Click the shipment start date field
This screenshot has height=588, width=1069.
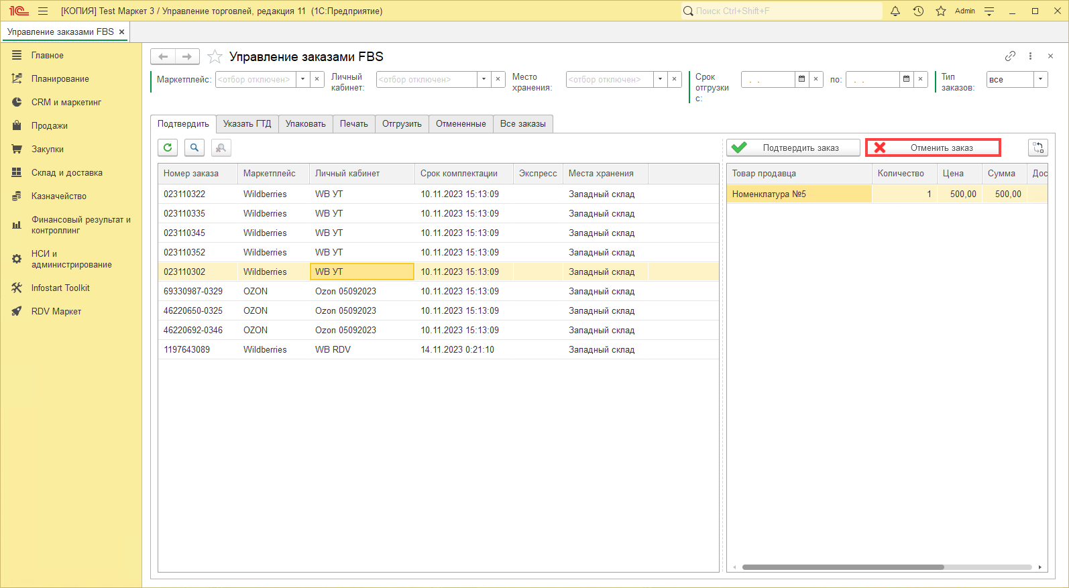click(768, 79)
